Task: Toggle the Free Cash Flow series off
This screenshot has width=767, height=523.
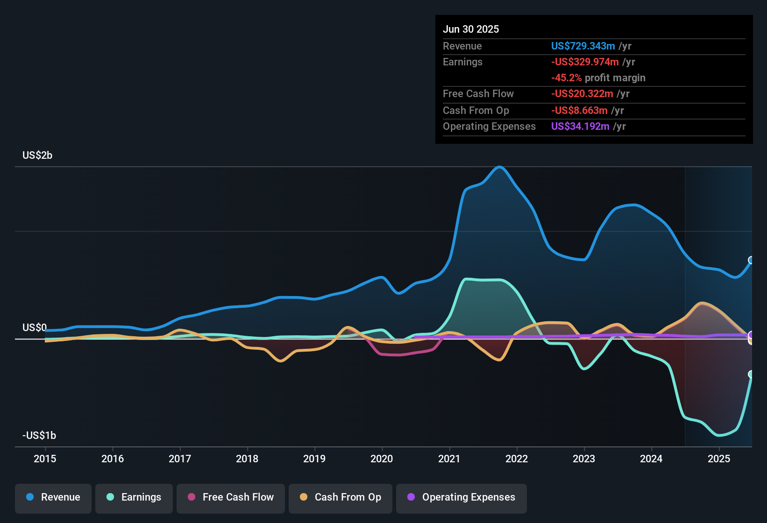Action: [x=230, y=497]
